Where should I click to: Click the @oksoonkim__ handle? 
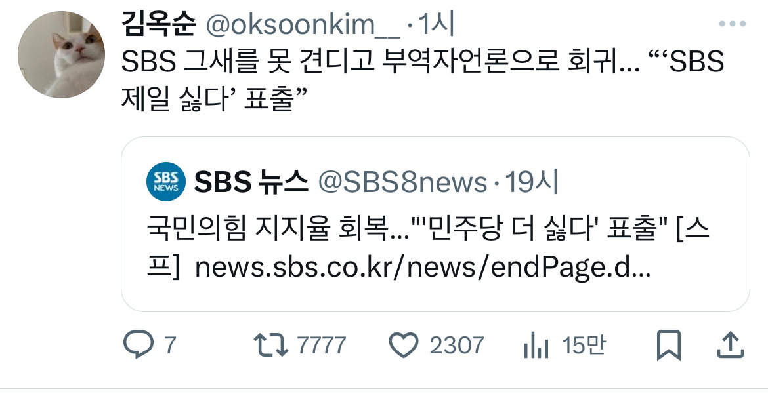click(x=303, y=24)
